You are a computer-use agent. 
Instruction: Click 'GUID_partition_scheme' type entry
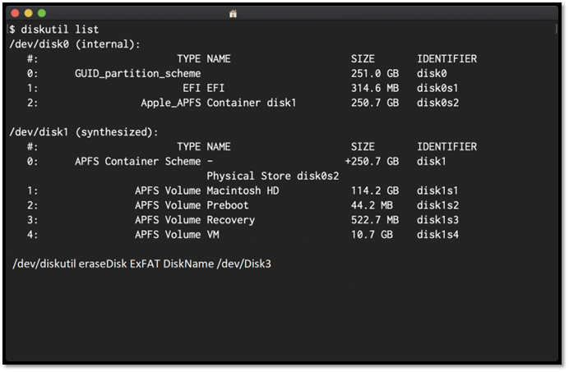pos(137,74)
